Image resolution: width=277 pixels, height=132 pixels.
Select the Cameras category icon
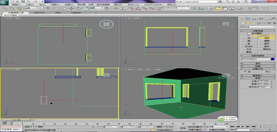[259, 23]
